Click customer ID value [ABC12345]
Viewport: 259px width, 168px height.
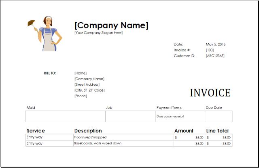[x=215, y=56]
